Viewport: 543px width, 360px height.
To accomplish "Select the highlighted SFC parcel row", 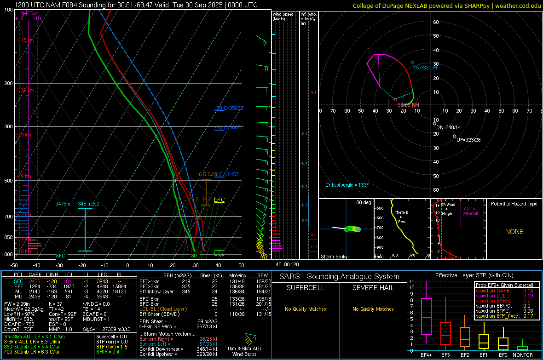I will click(69, 281).
